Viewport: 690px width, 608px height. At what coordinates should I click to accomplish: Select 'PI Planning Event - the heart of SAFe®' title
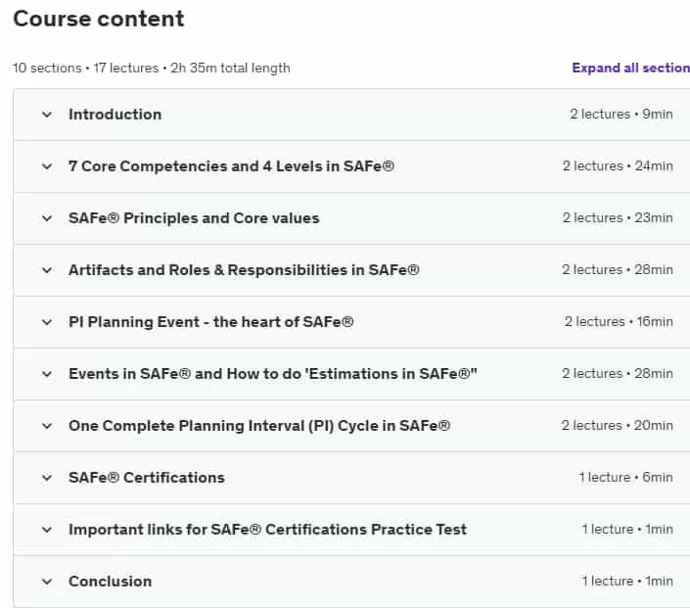[x=210, y=322]
